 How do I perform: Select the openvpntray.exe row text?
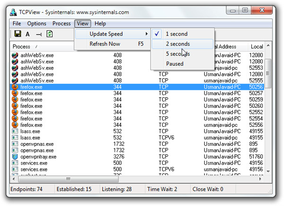coord(38,157)
